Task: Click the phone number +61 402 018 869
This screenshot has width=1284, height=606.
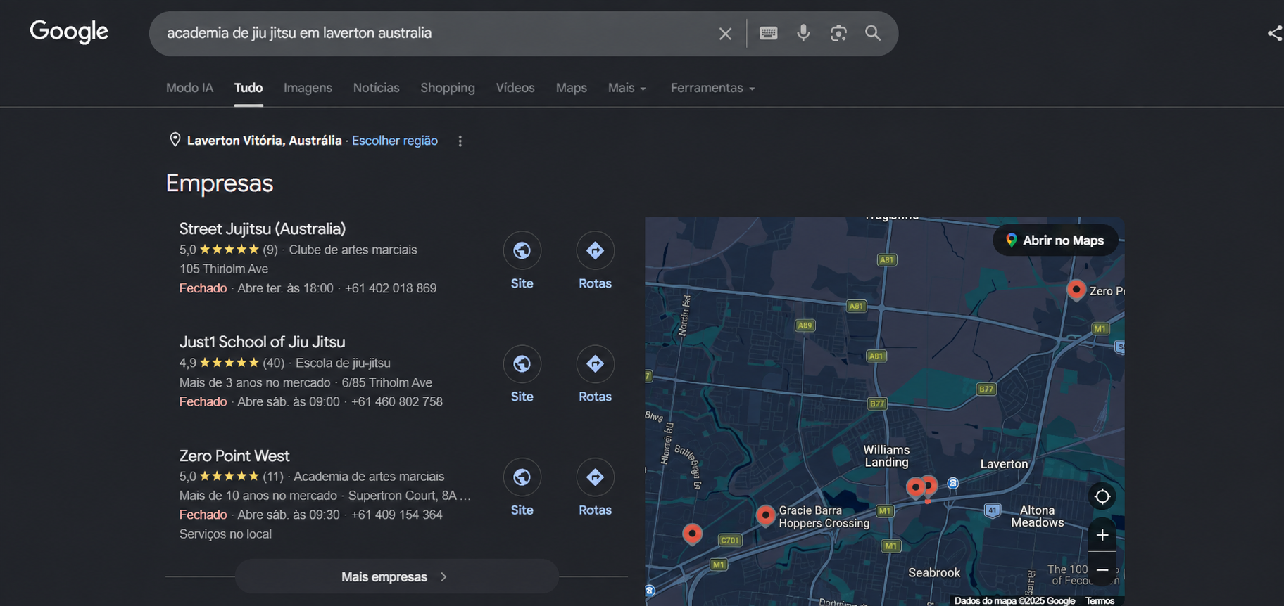Action: pyautogui.click(x=391, y=288)
